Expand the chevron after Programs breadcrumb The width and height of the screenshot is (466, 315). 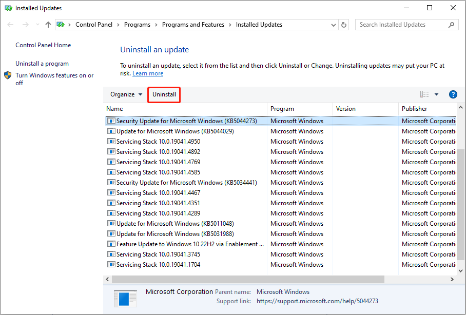pyautogui.click(x=156, y=25)
